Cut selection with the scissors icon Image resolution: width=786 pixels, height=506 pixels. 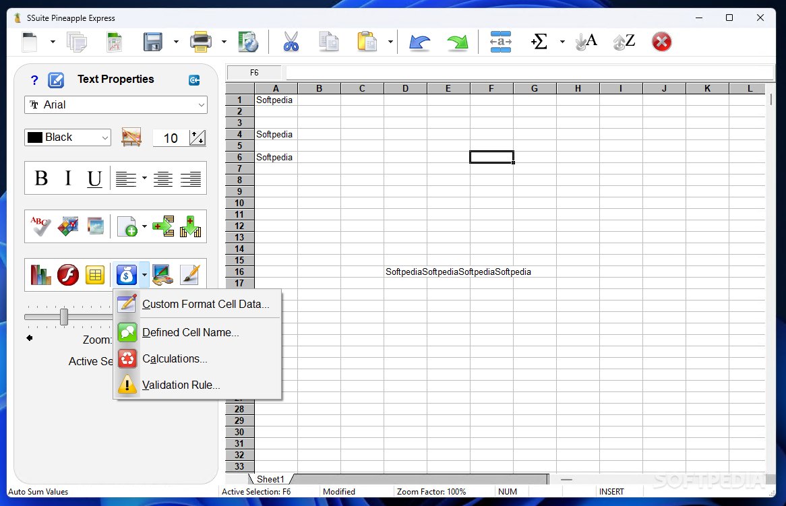pos(291,42)
